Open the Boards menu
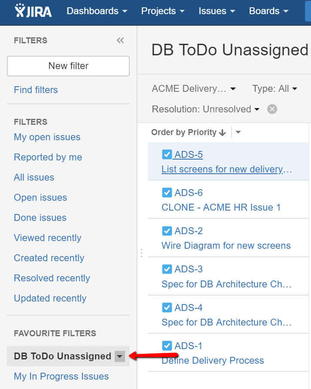Viewport: 311px width, 389px height. (x=269, y=11)
